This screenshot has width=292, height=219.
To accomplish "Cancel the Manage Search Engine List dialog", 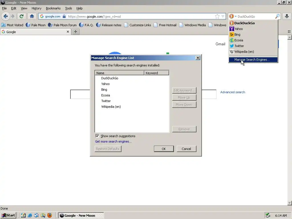I will pos(186,149).
